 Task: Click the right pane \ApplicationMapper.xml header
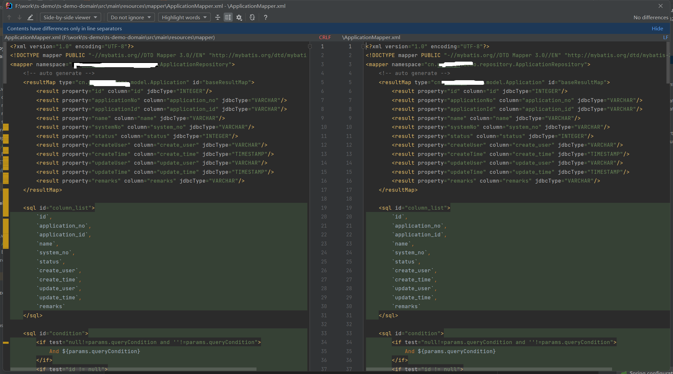[371, 37]
